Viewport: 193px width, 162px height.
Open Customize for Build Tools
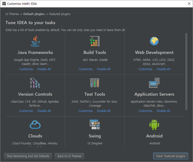click(x=87, y=69)
